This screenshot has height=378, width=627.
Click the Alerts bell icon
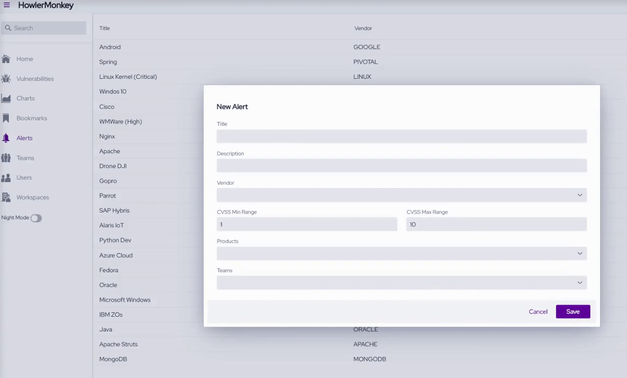tap(6, 138)
